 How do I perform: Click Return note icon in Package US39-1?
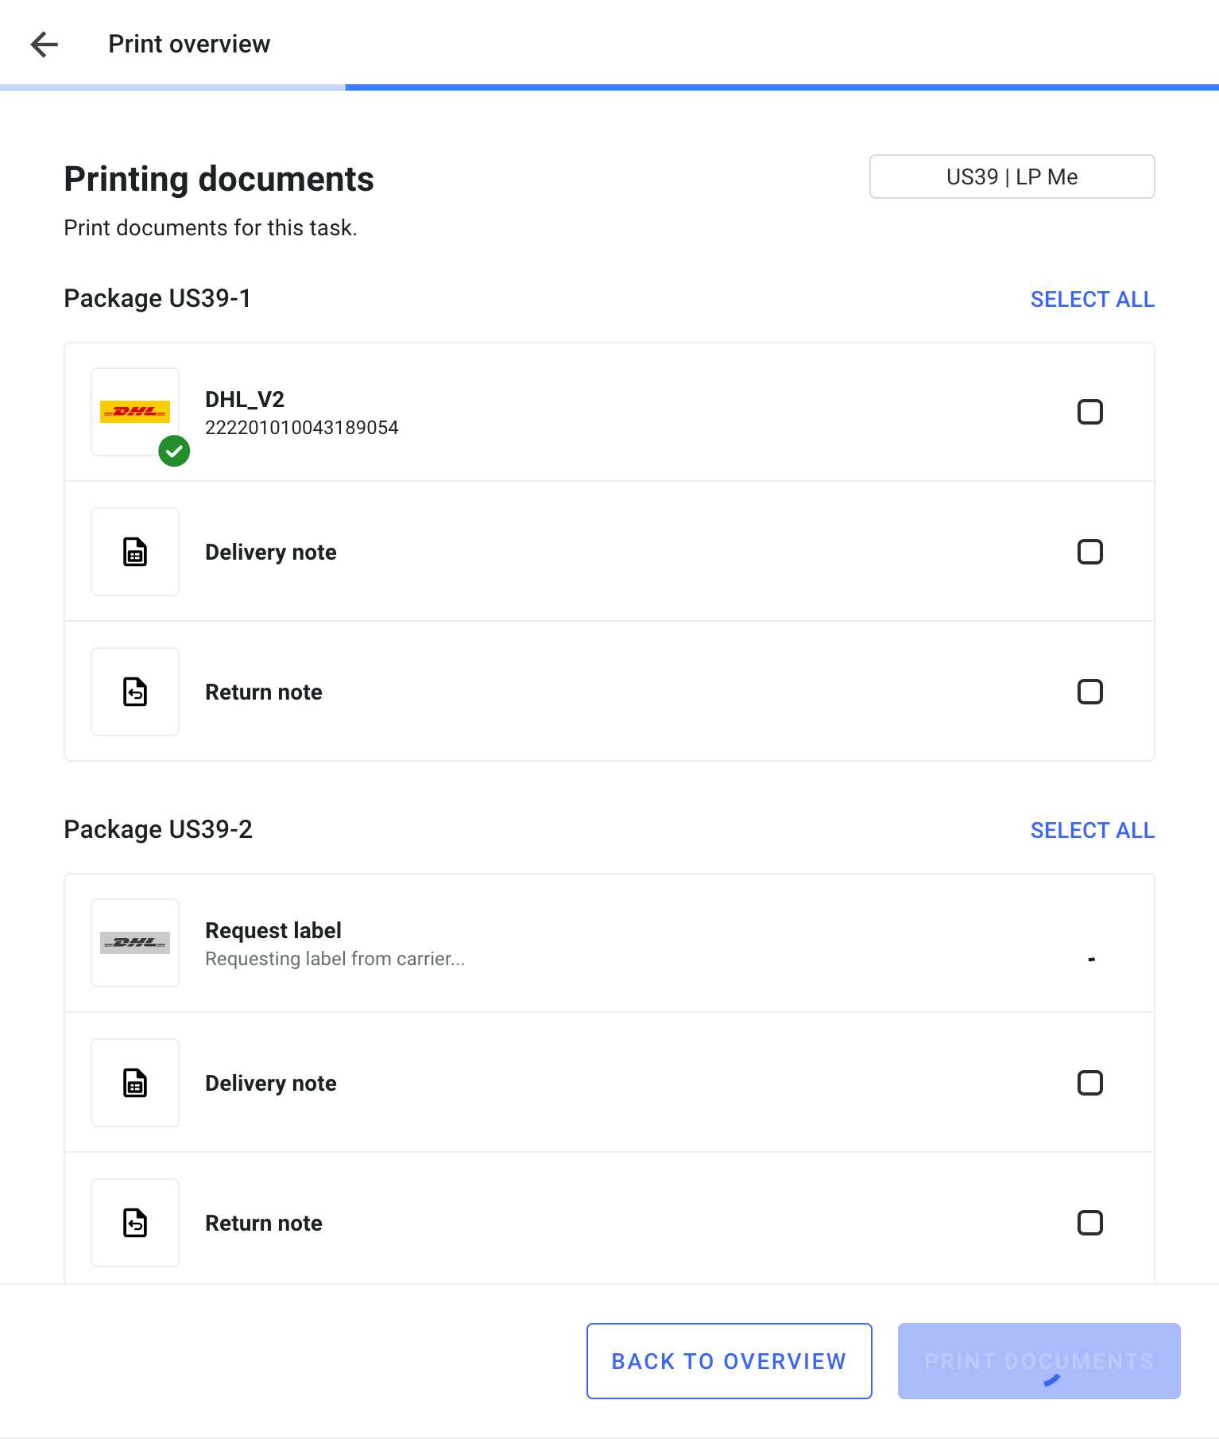[135, 692]
